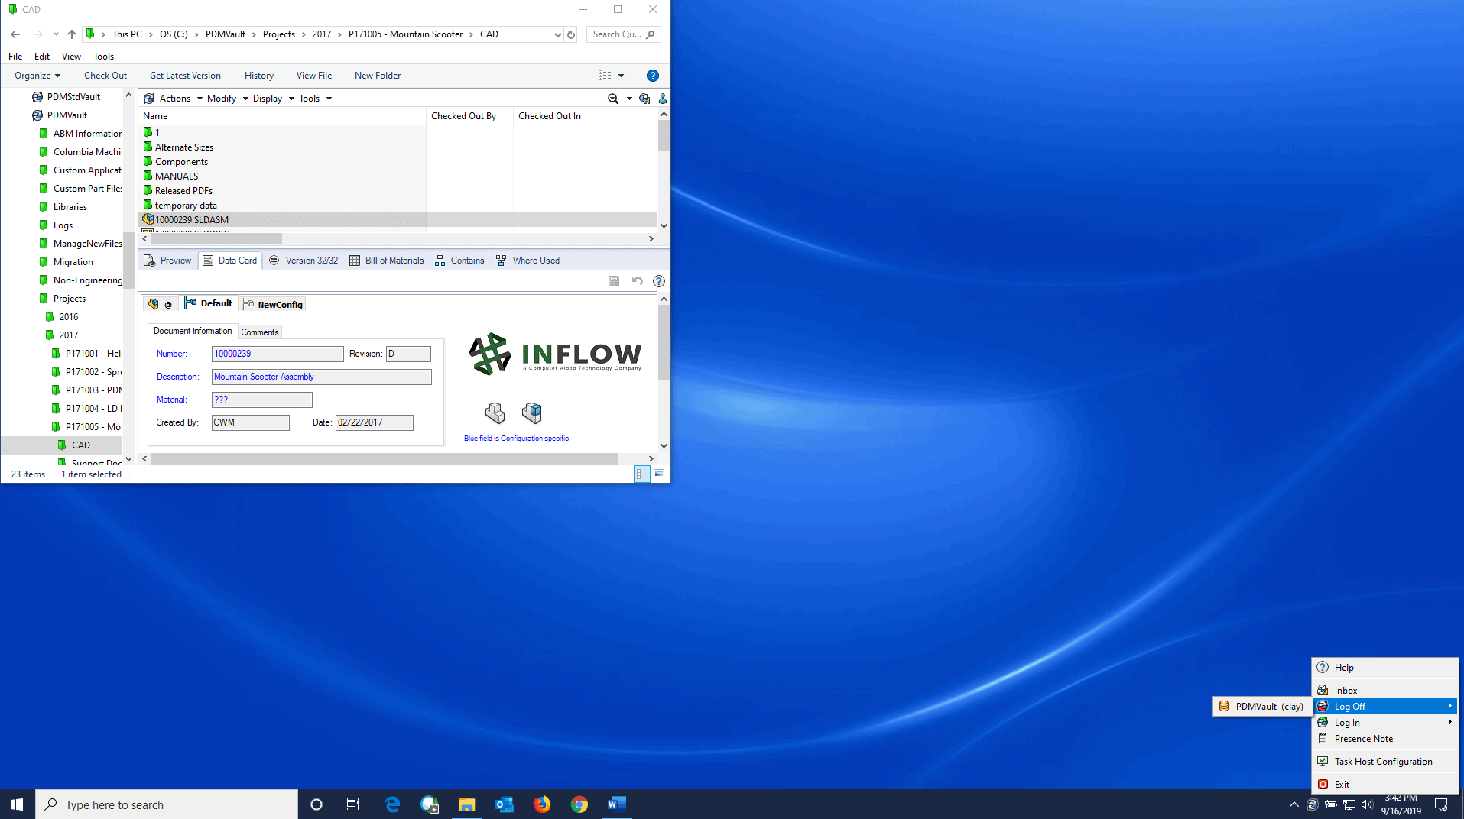Click the vault settings icon beside search

click(644, 99)
